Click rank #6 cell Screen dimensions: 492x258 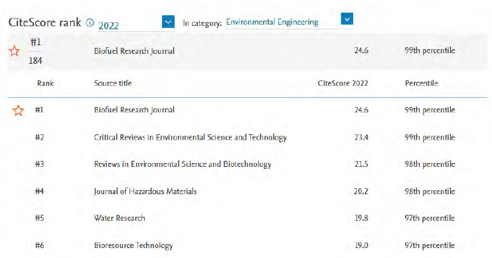tap(40, 245)
